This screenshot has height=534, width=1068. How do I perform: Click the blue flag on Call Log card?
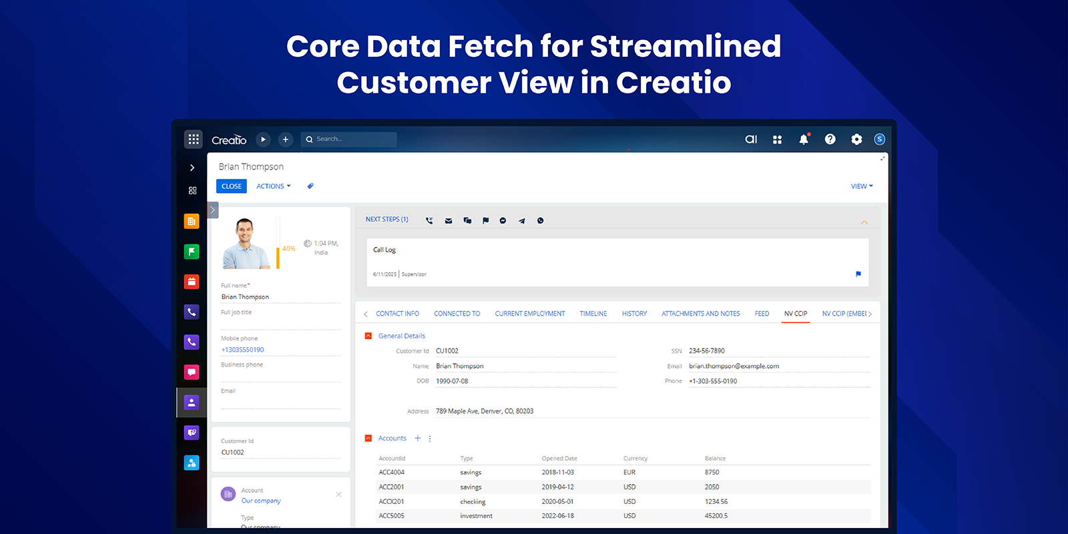[x=858, y=274]
